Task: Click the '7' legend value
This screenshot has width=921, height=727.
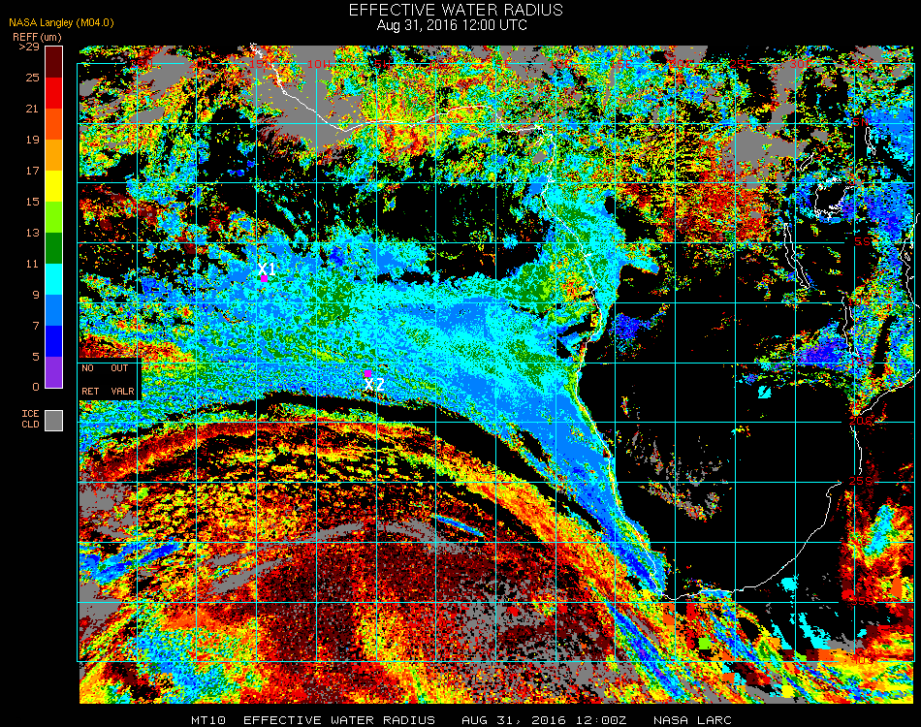Action: tap(36, 326)
